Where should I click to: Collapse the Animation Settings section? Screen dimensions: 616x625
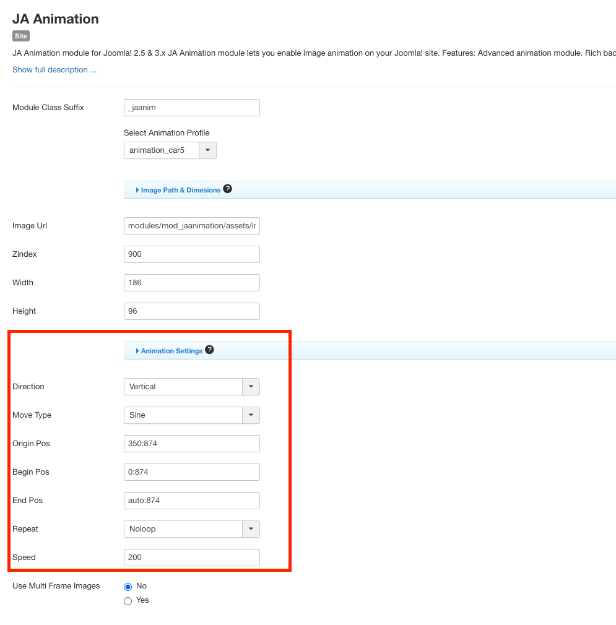pos(171,351)
